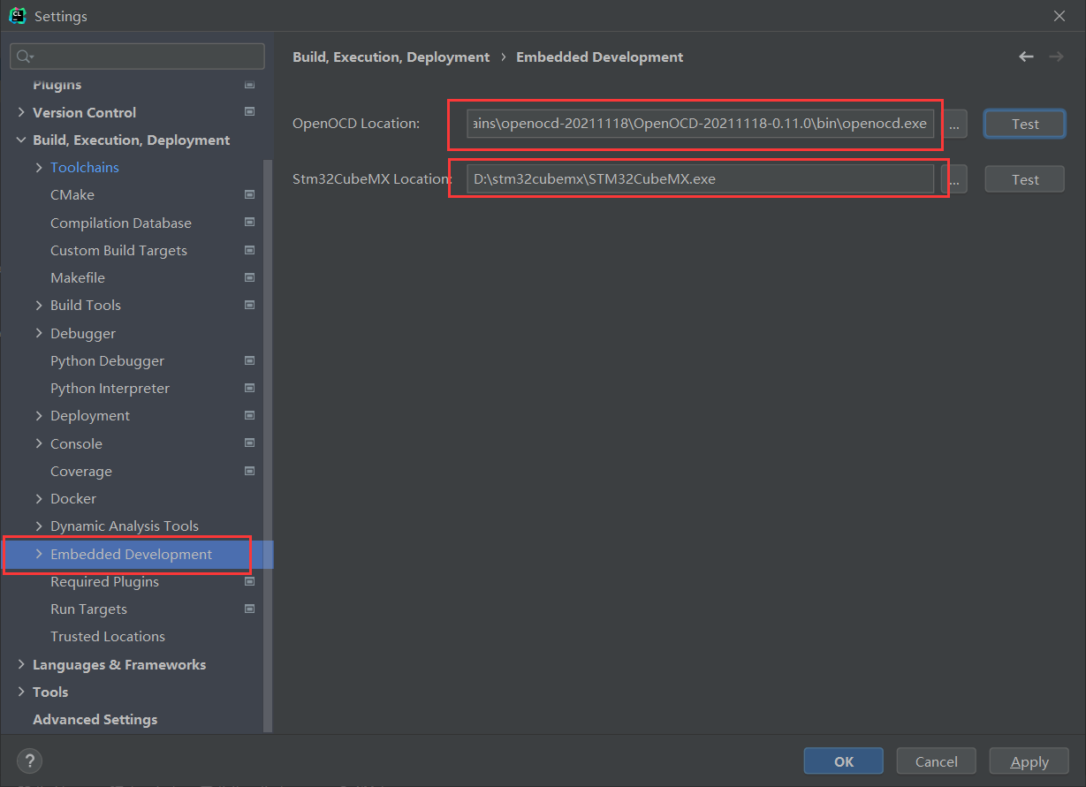
Task: Click into the settings search field
Action: click(x=137, y=57)
